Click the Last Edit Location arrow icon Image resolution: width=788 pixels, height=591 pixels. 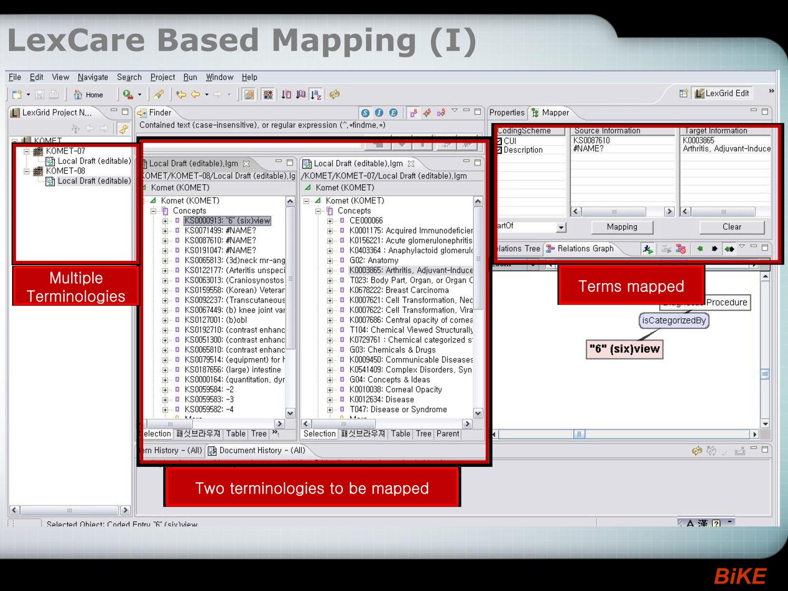point(181,95)
